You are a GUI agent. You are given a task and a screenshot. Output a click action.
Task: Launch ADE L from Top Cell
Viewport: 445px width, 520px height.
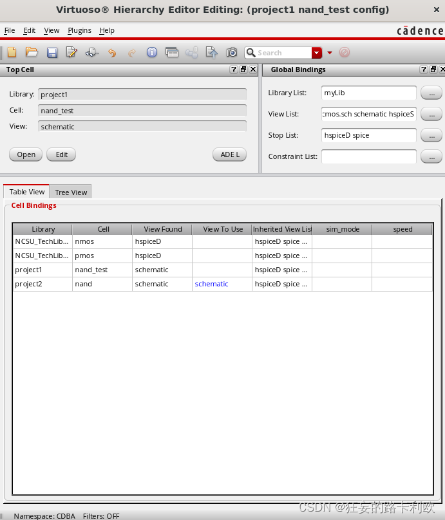click(230, 154)
